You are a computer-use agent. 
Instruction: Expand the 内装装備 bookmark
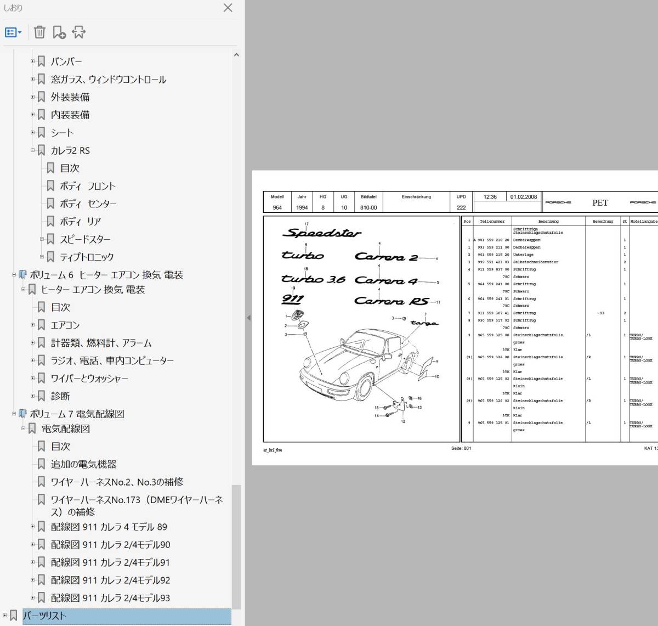[32, 115]
